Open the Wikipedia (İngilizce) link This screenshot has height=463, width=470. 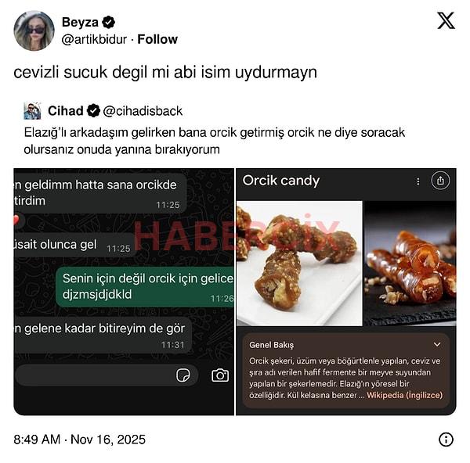coord(404,395)
